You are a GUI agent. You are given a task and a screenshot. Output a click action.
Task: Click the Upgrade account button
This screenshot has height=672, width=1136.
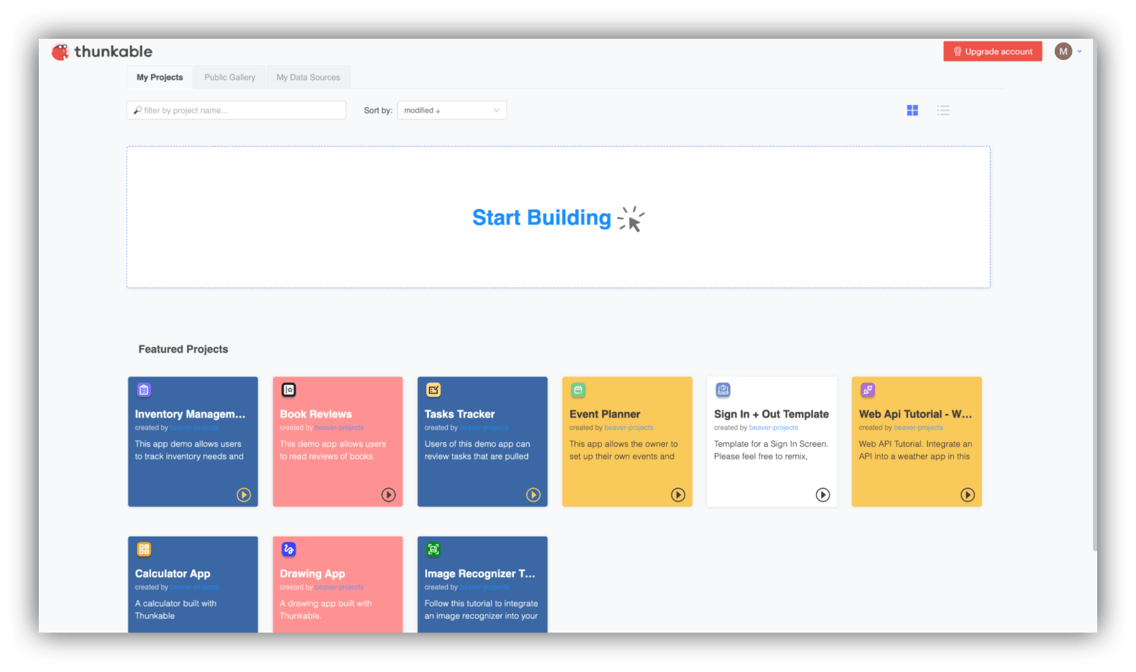tap(993, 51)
